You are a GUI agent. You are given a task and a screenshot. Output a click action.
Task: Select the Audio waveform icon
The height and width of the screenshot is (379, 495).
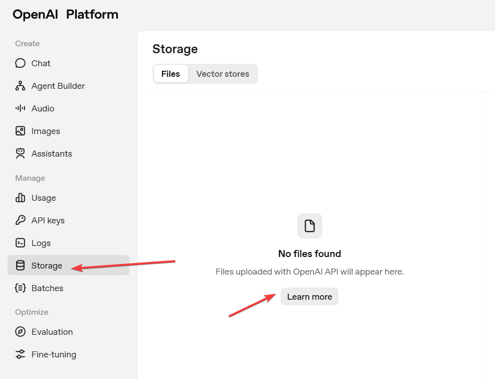click(20, 108)
